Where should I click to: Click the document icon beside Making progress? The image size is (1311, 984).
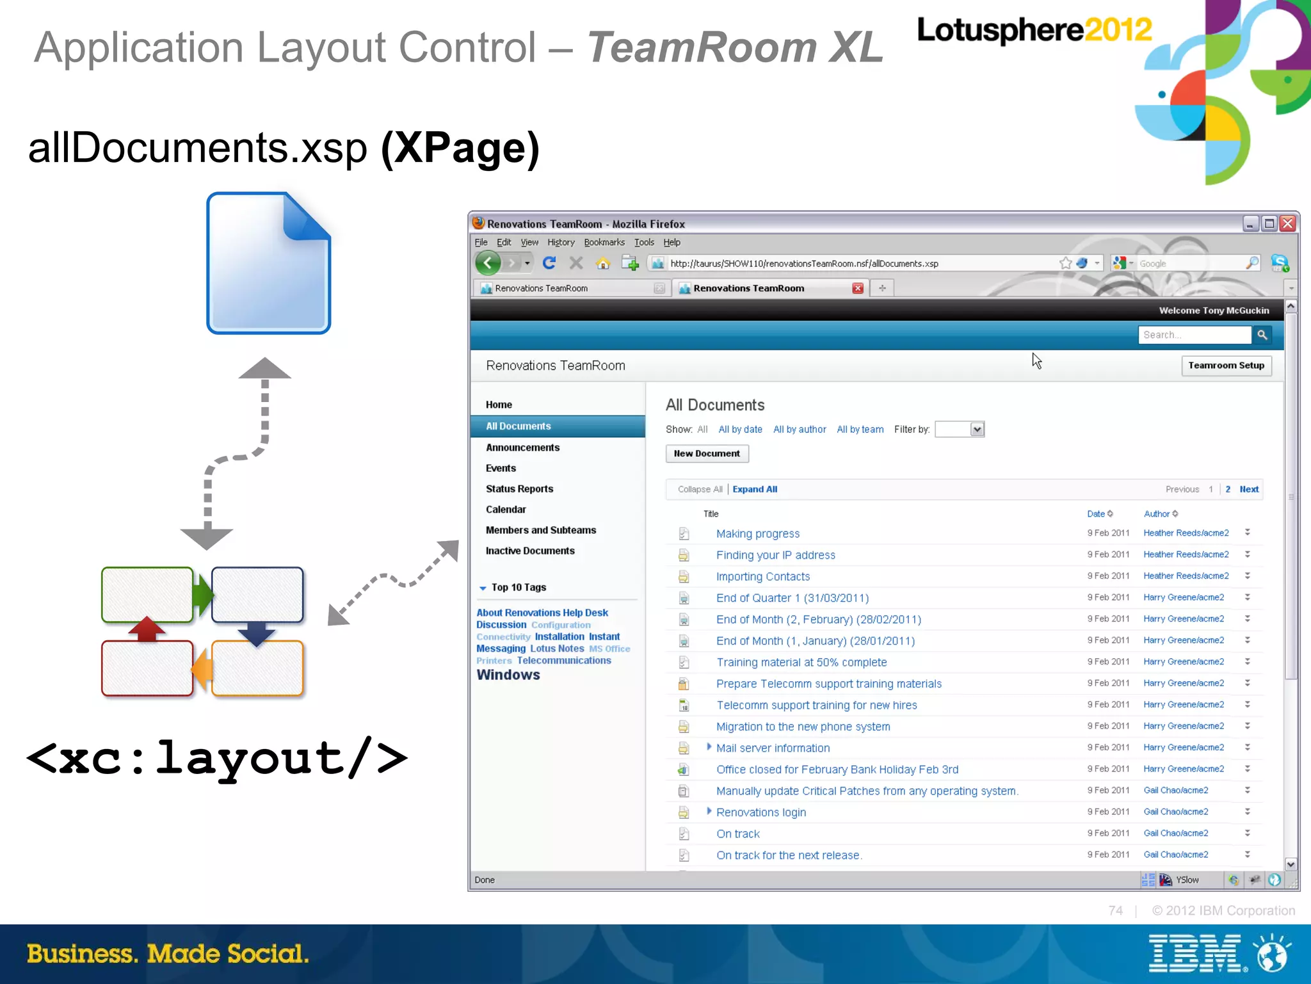684,533
